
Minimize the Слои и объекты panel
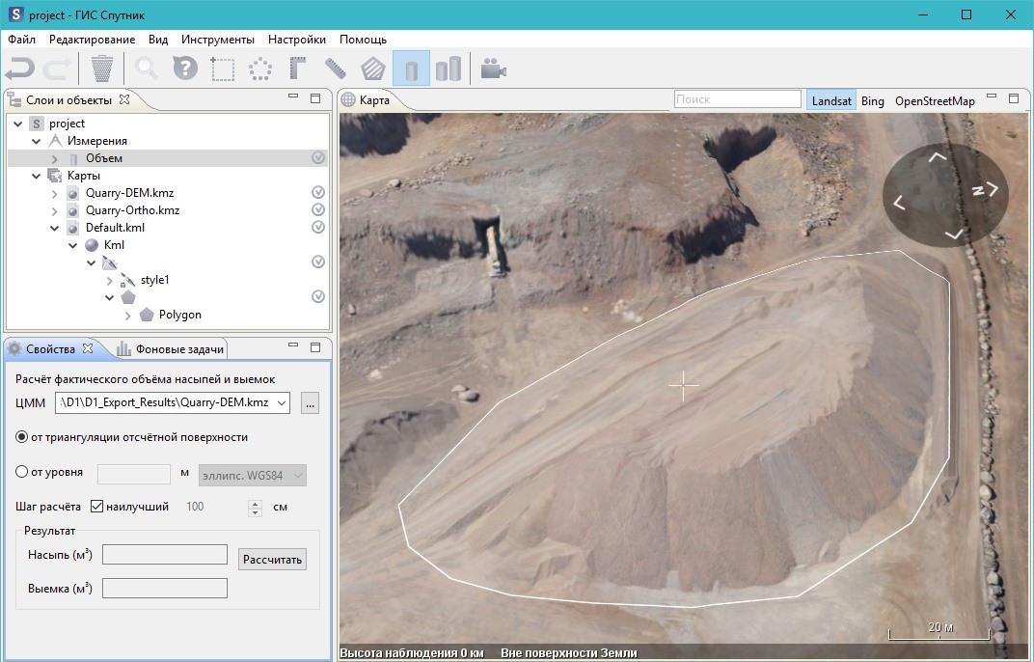(x=293, y=97)
